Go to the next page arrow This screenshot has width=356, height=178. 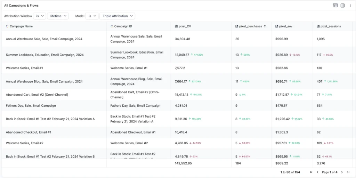coord(342,172)
